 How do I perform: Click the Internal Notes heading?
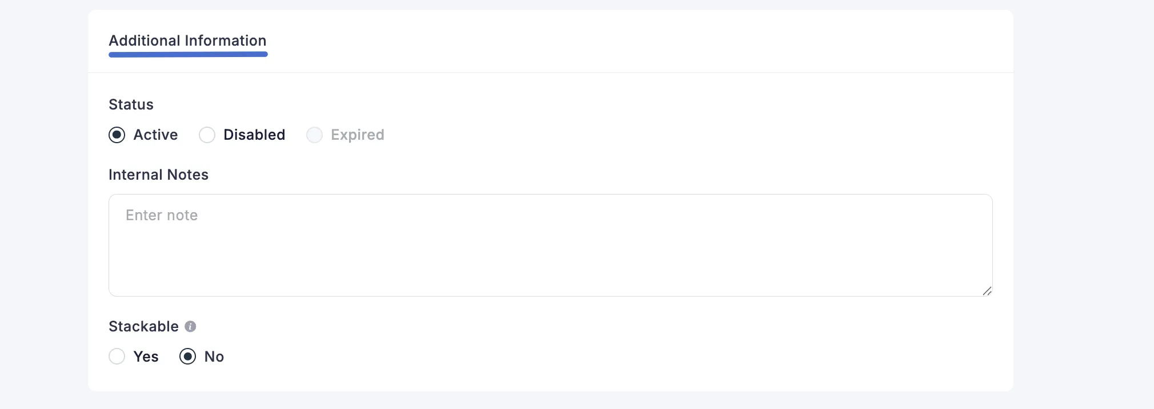tap(158, 175)
